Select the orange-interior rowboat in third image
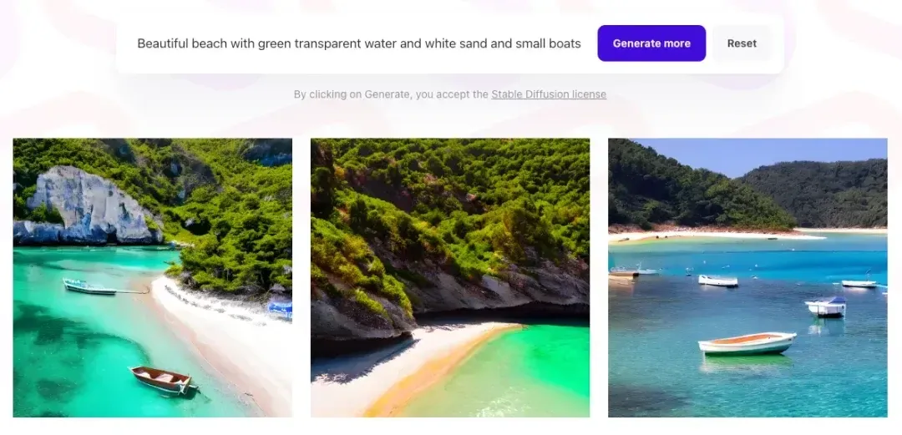 pos(747,343)
